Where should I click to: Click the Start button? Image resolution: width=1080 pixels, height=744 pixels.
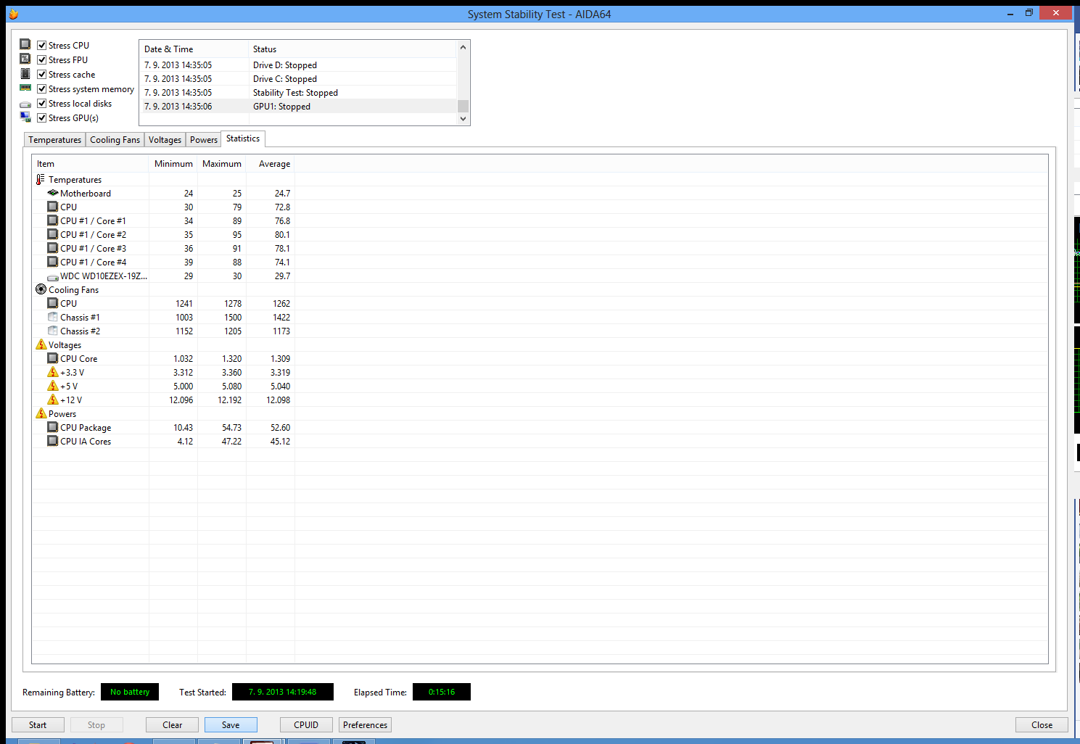pos(38,724)
